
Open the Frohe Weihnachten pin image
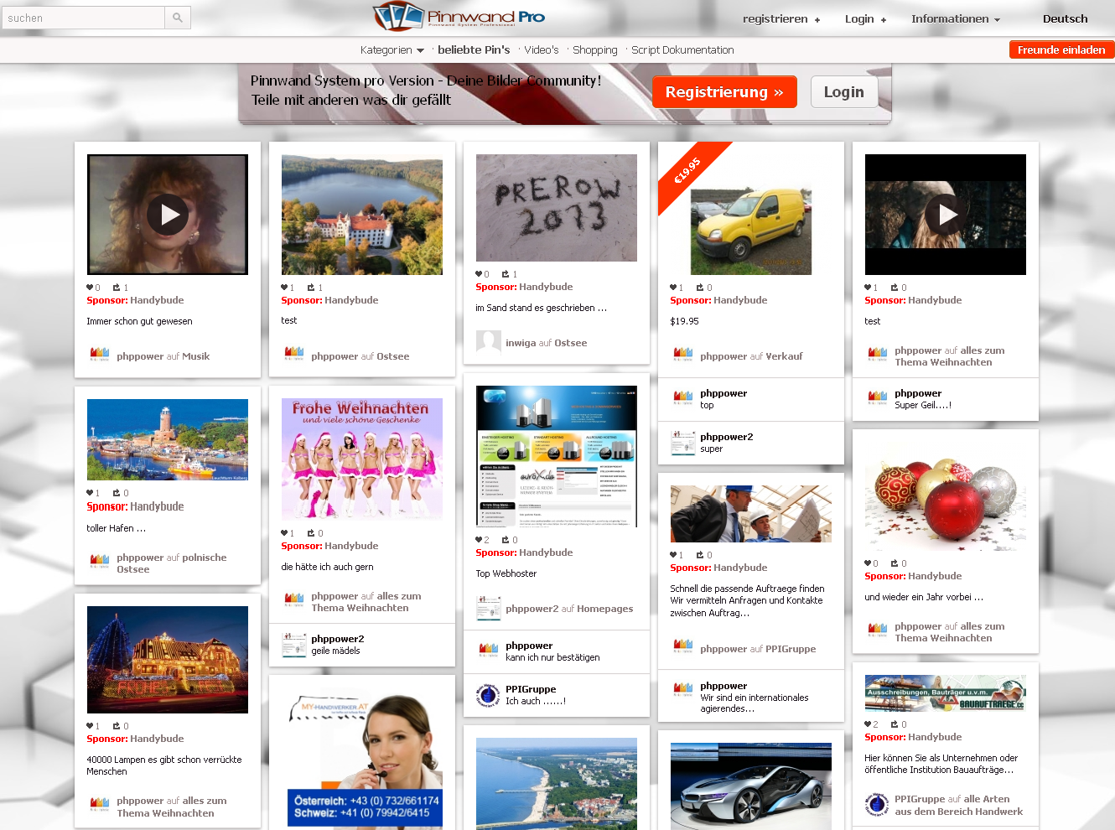point(362,459)
